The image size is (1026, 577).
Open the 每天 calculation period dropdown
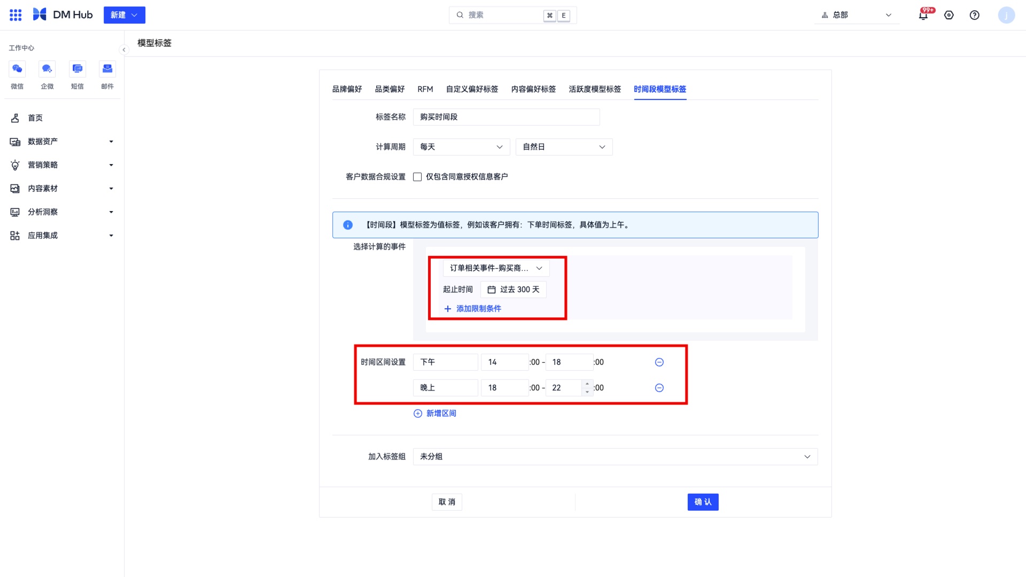(x=461, y=147)
